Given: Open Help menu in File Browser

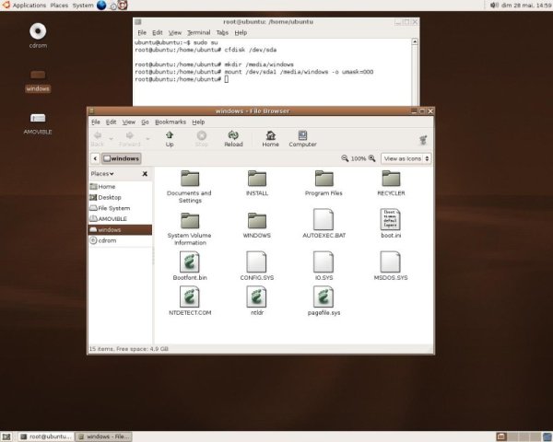Looking at the screenshot, I should 198,122.
